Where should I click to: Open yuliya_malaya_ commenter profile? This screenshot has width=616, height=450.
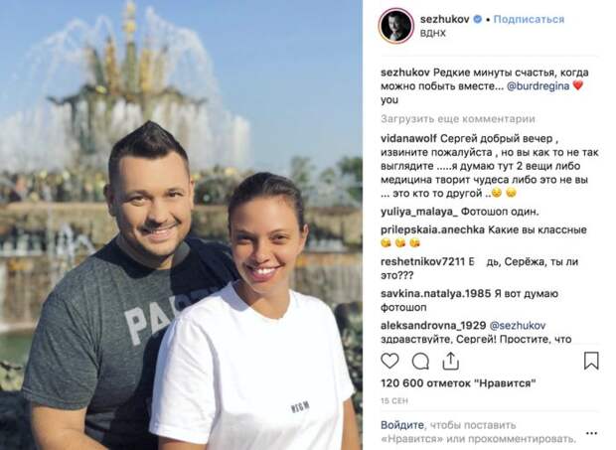(419, 212)
